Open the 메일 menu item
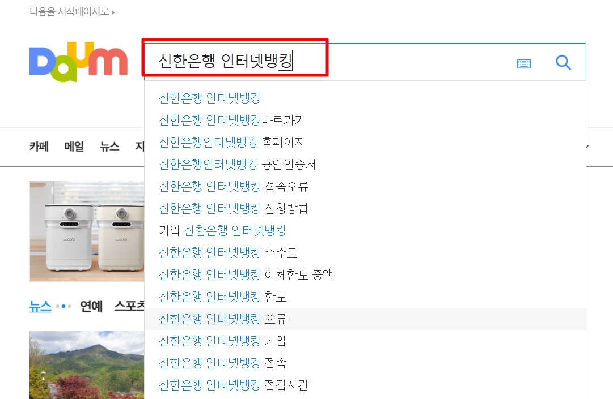 [x=74, y=147]
